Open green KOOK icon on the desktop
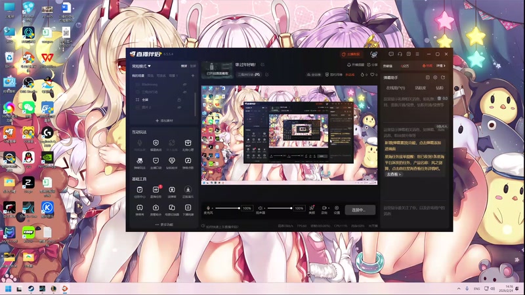Viewport: 525px width, 295px height. (28, 233)
